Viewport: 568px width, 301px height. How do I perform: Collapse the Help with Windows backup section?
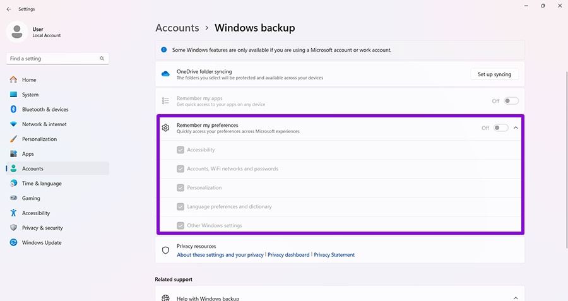[x=516, y=298]
